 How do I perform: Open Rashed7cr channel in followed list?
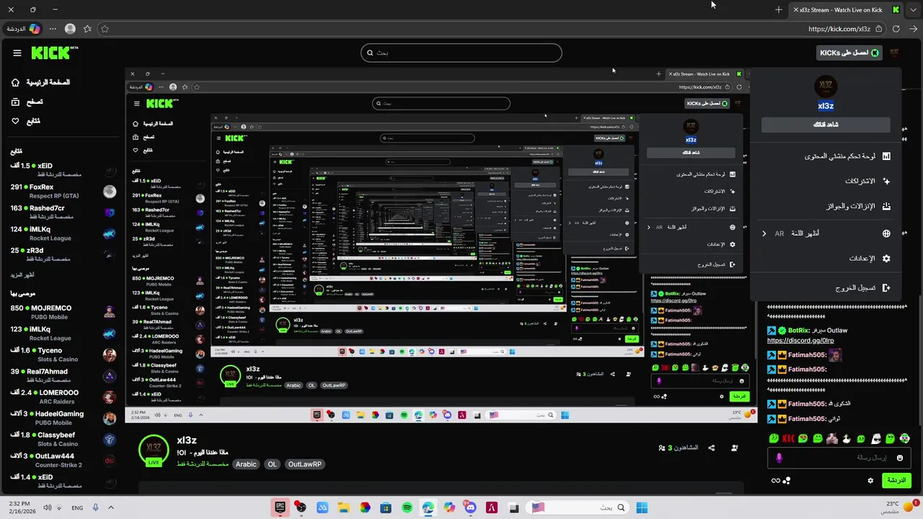click(63, 212)
